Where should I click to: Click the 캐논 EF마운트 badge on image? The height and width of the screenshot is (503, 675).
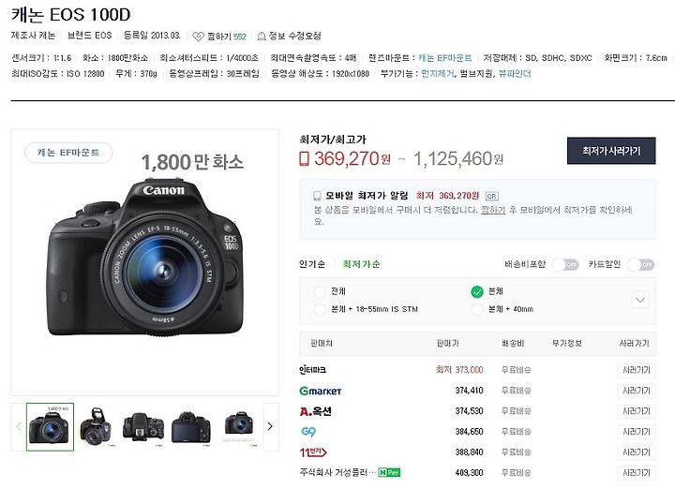point(68,153)
